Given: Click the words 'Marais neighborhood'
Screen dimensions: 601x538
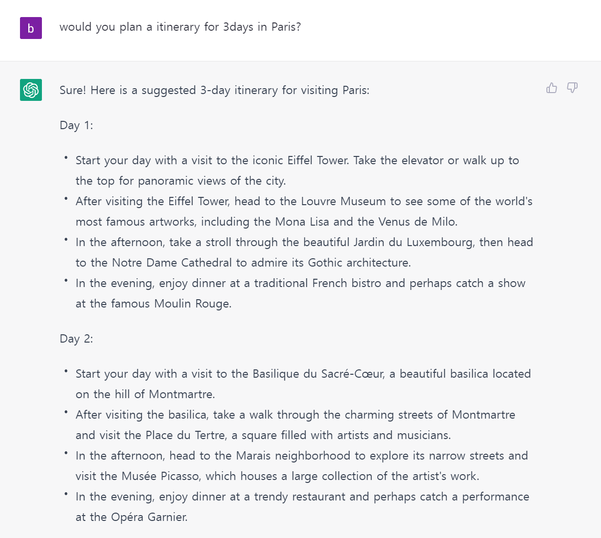Looking at the screenshot, I should (x=293, y=456).
